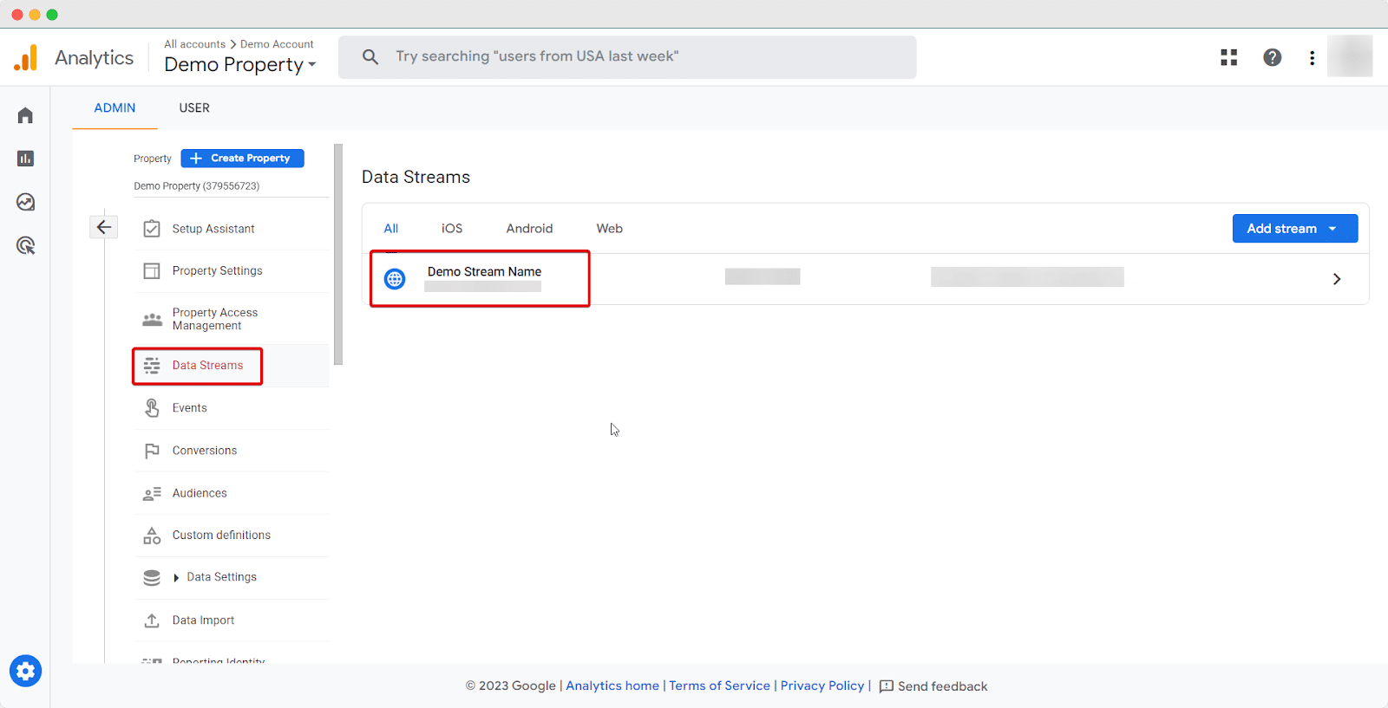Open the Privacy Policy link
Viewport: 1388px width, 708px height.
[x=822, y=685]
